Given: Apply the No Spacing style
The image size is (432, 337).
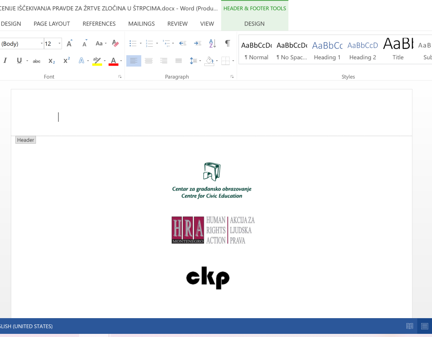Looking at the screenshot, I should (292, 49).
